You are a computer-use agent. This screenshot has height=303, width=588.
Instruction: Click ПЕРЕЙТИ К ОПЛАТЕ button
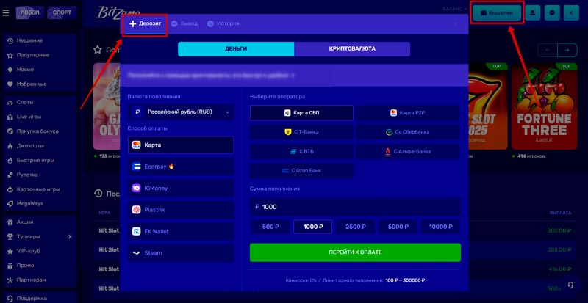tap(355, 252)
